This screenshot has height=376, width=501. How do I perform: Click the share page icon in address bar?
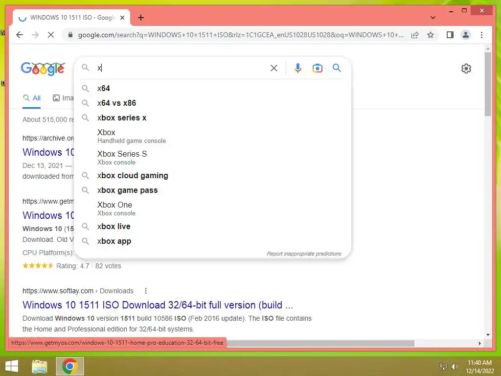415,35
